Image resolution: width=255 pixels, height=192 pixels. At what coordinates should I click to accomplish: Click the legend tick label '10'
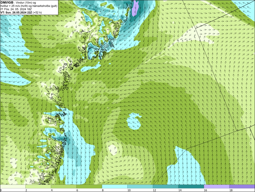click(129, 190)
